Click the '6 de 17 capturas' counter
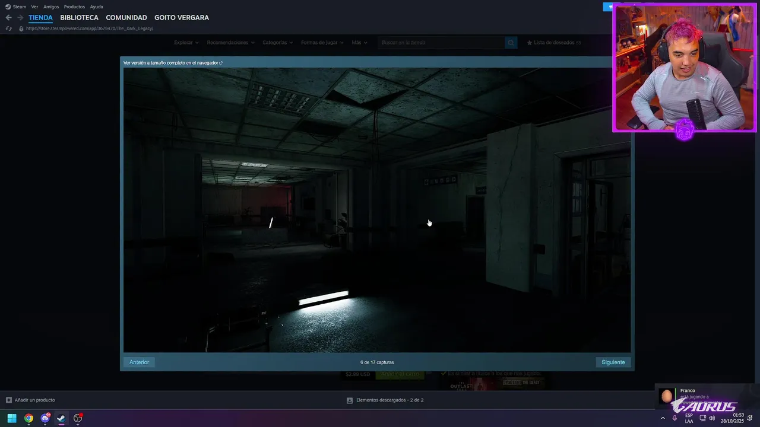760x427 pixels. (x=377, y=362)
